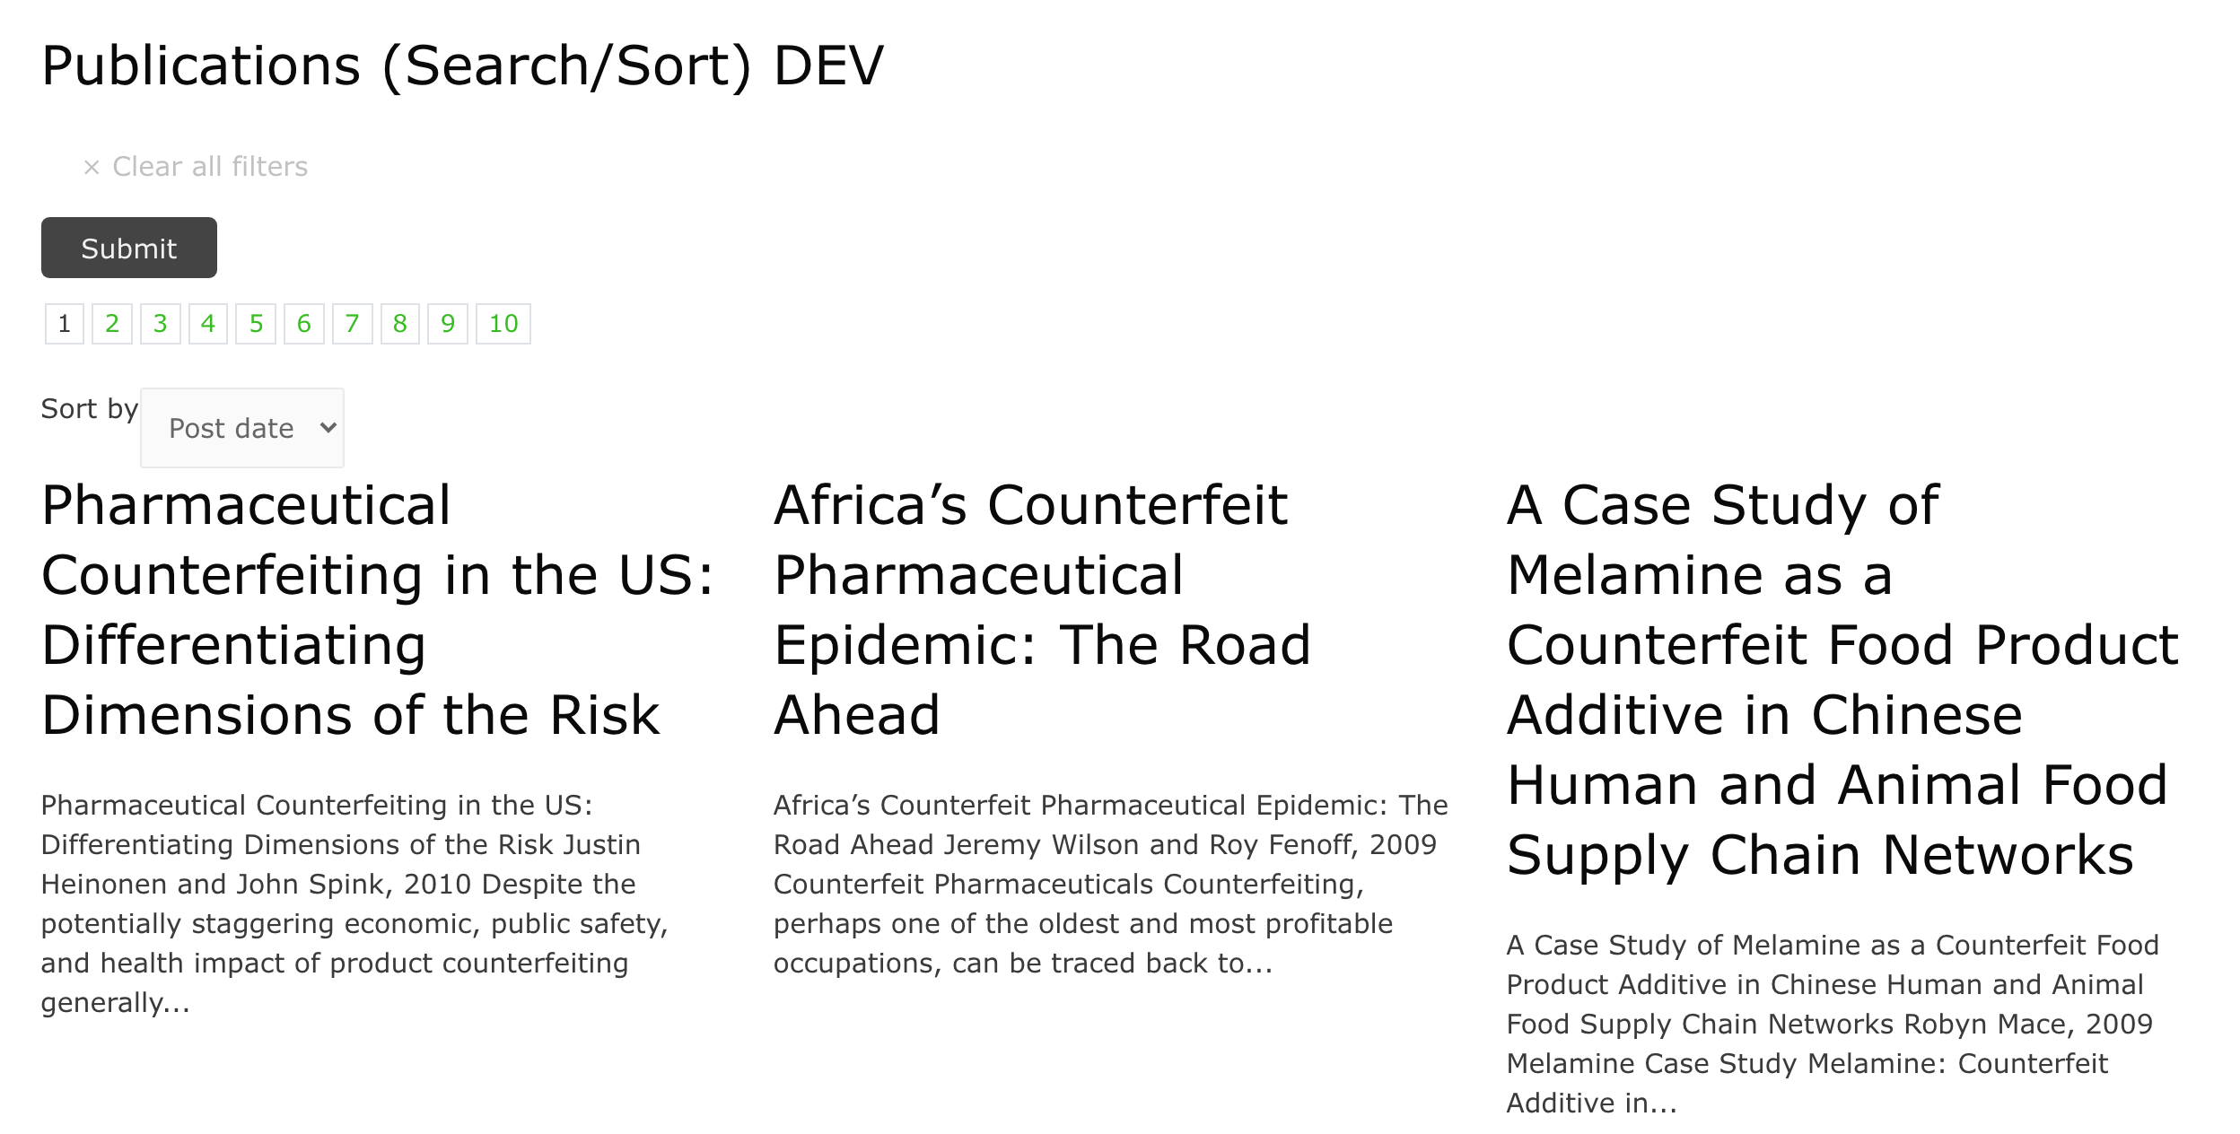The image size is (2240, 1134).
Task: Jump to page 8
Action: tap(400, 324)
